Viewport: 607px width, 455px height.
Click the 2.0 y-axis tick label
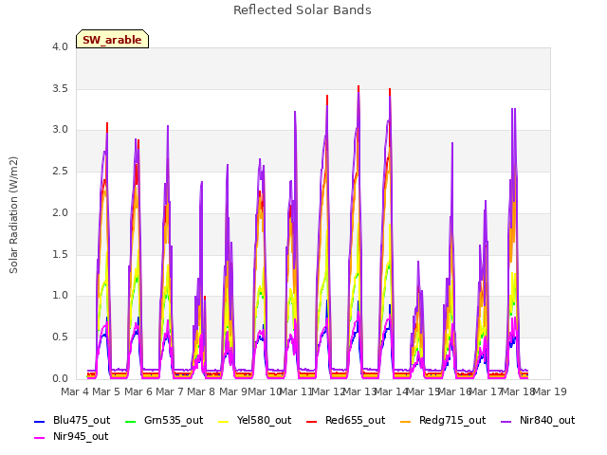[60, 212]
